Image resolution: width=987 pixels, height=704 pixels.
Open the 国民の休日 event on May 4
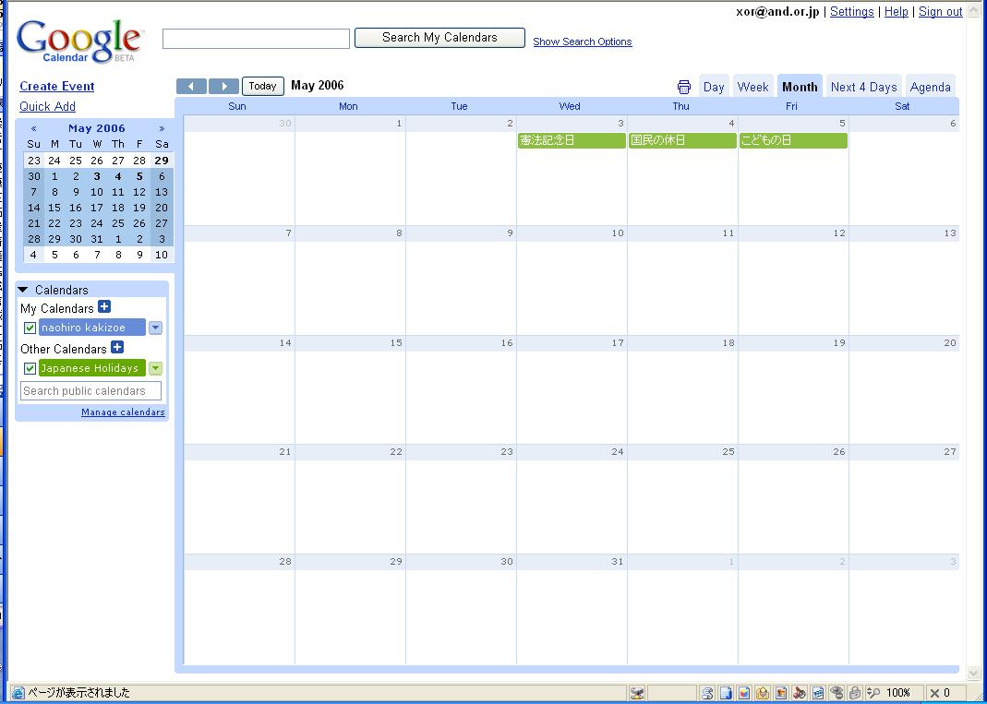pos(682,140)
